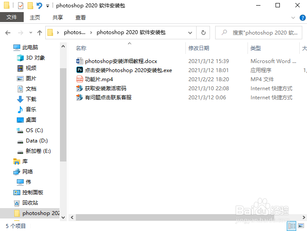Click the horizontal scrollbar left arrow
Image resolution: width=307 pixels, height=231 pixels.
[x=72, y=217]
